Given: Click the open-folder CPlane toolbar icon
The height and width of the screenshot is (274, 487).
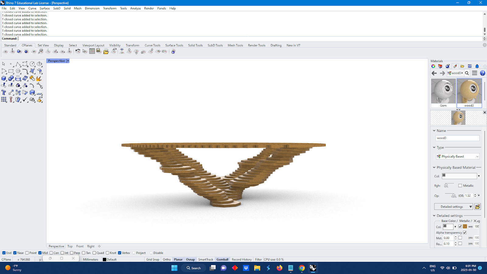Looking at the screenshot, I should pos(106,51).
